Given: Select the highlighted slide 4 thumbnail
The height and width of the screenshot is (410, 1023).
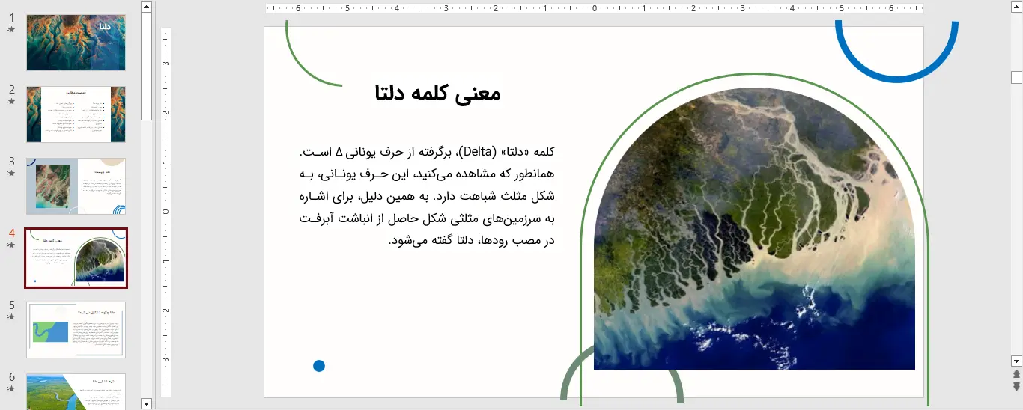Looking at the screenshot, I should point(76,258).
